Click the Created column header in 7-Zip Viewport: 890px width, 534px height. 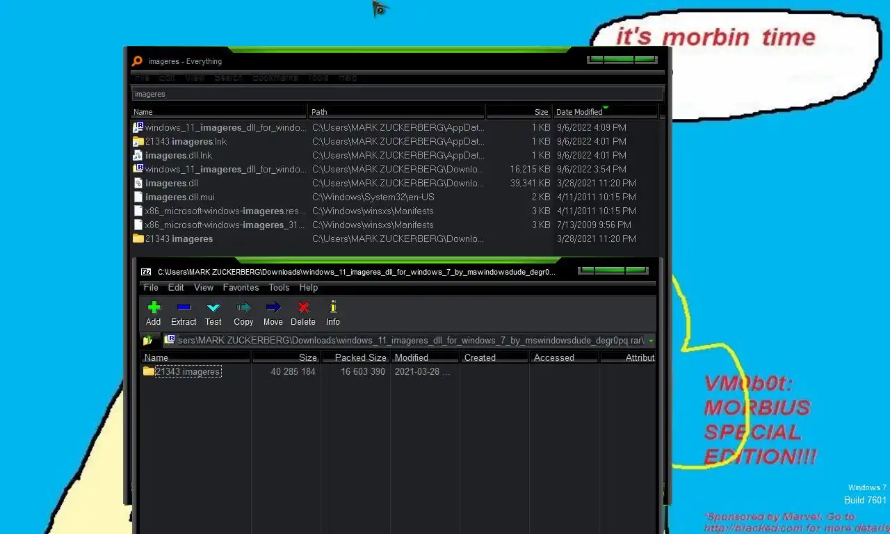[494, 357]
